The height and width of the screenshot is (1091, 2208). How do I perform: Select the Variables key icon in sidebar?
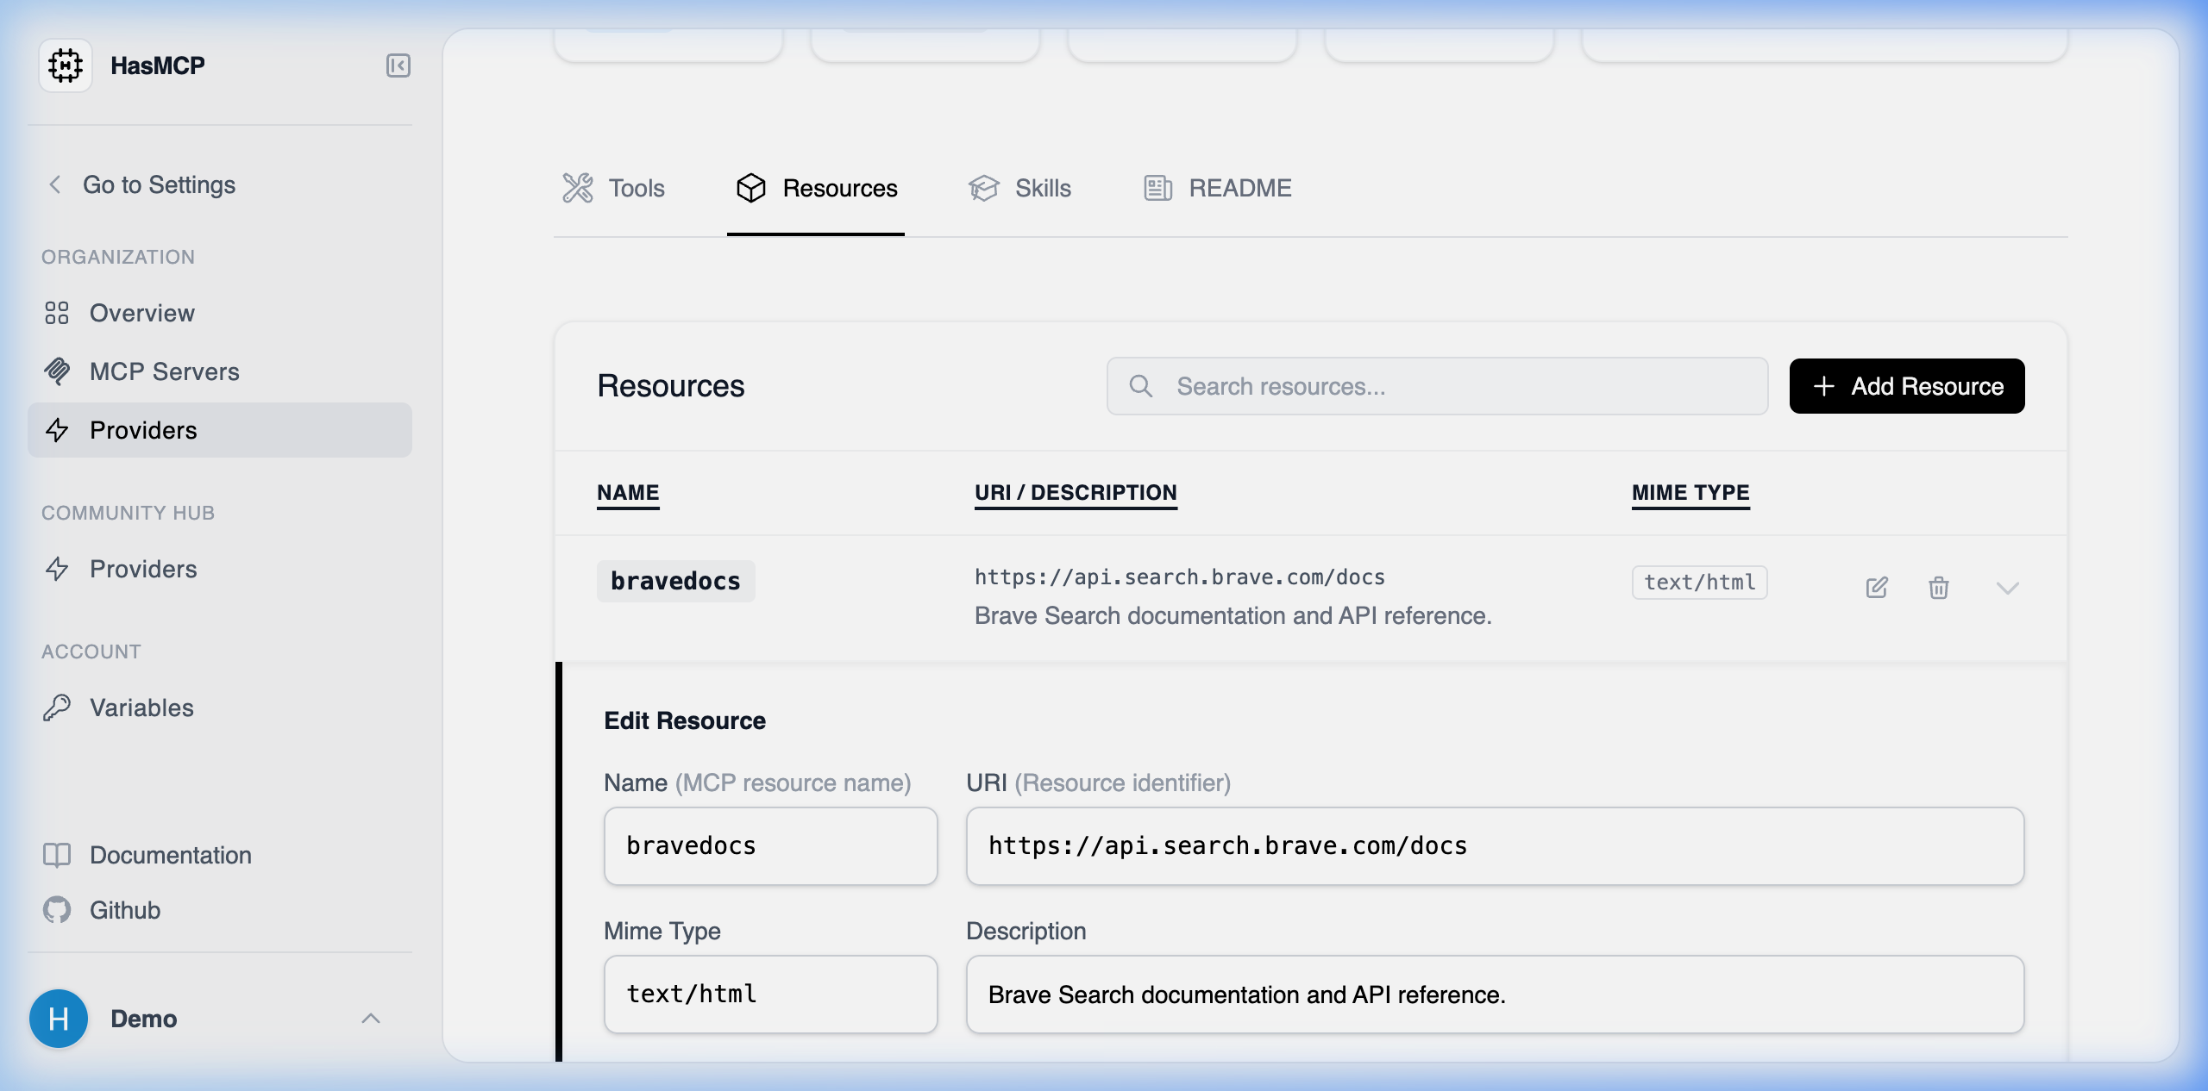(57, 708)
